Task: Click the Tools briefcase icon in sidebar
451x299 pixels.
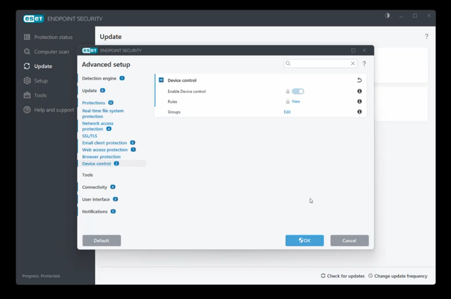Action: point(27,95)
